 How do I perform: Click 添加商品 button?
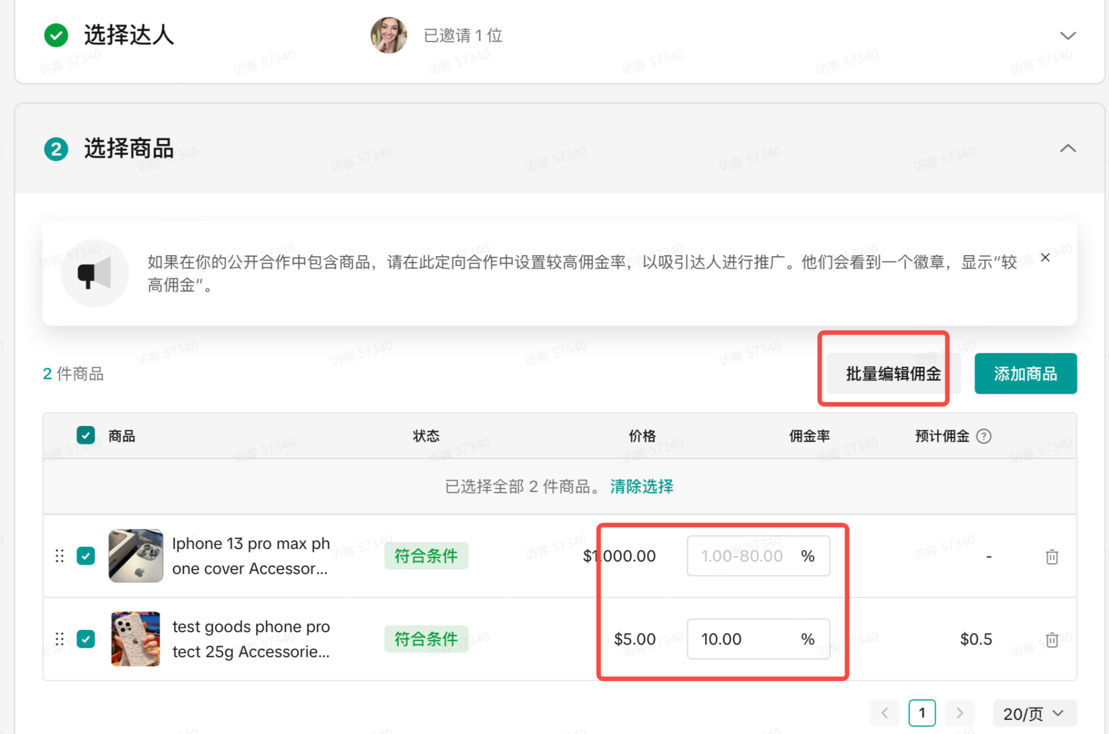[x=1025, y=374]
